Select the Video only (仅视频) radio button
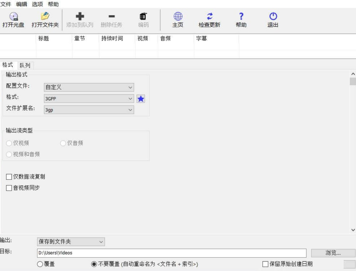The image size is (356, 271). pyautogui.click(x=9, y=143)
